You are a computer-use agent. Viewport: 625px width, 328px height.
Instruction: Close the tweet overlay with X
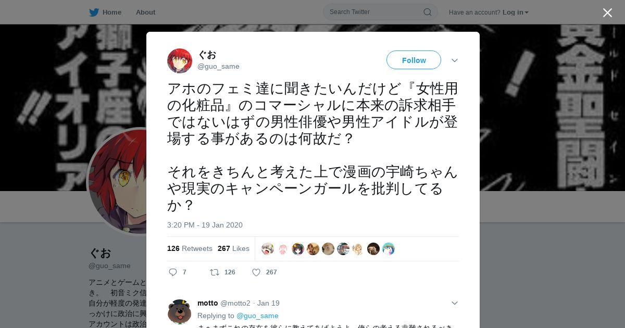[x=607, y=12]
